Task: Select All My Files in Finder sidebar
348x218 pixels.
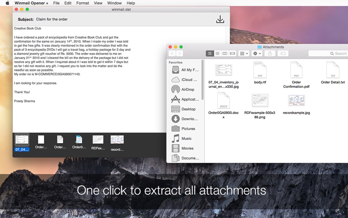Action: (185, 70)
